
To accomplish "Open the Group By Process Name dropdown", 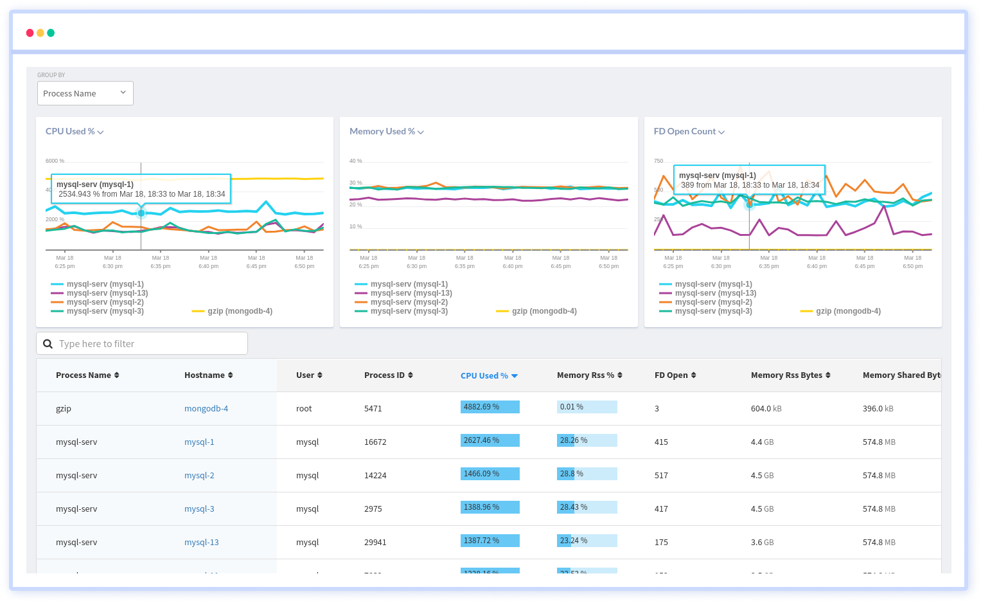I will pos(85,93).
